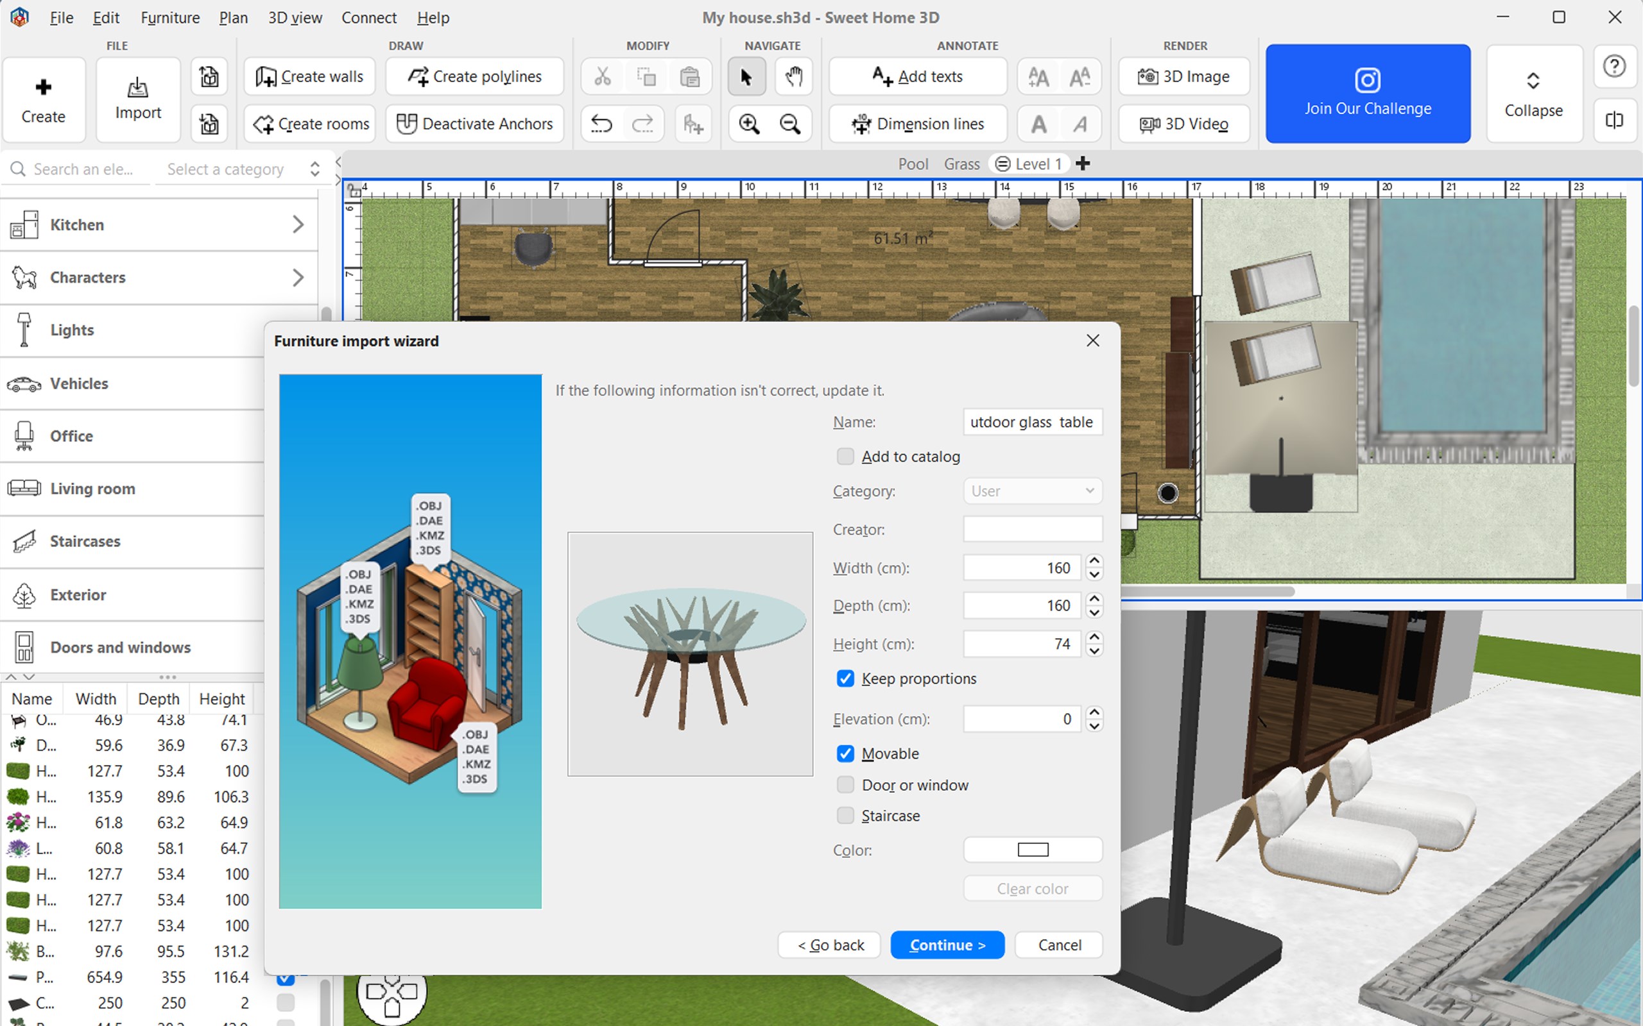Undo the last action
Screen dimensions: 1643x1026
coord(600,124)
